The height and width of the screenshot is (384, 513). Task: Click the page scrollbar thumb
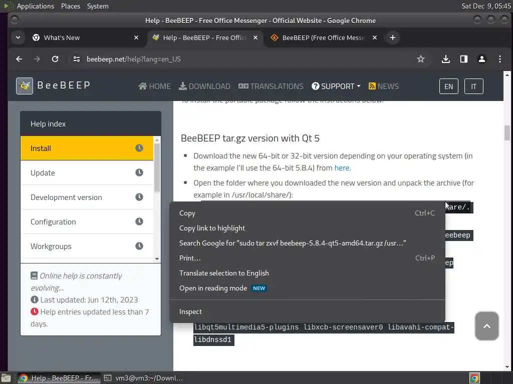pos(507,133)
